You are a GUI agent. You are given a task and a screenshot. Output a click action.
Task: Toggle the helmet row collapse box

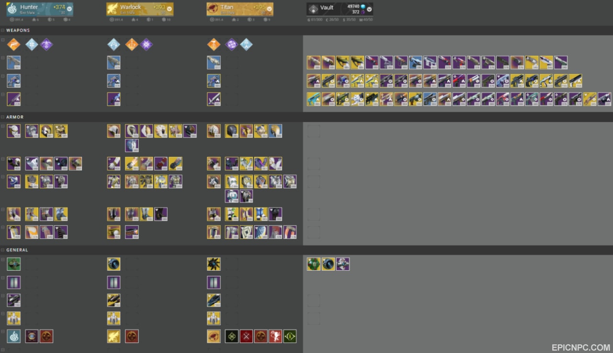click(x=3, y=126)
